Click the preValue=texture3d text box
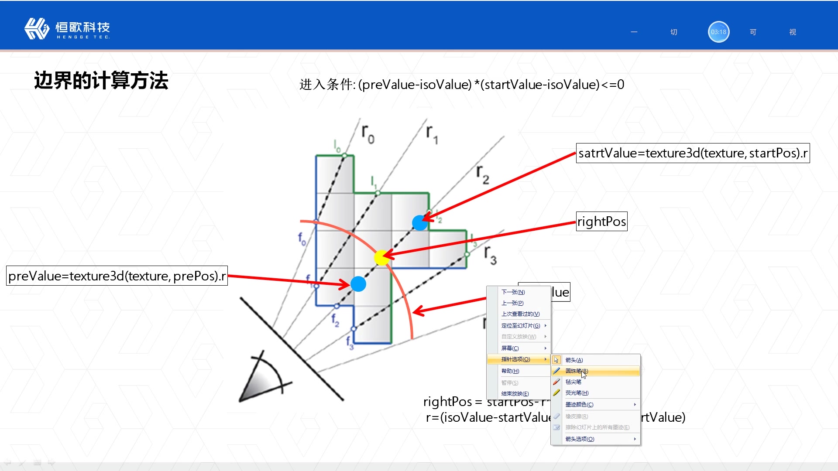Image resolution: width=838 pixels, height=471 pixels. pyautogui.click(x=117, y=276)
